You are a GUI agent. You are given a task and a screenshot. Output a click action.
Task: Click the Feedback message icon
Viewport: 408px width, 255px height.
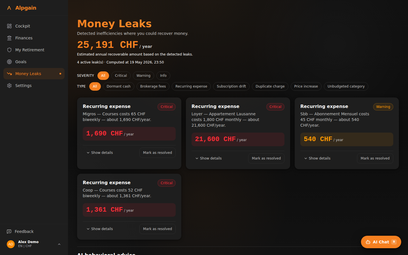click(9, 231)
